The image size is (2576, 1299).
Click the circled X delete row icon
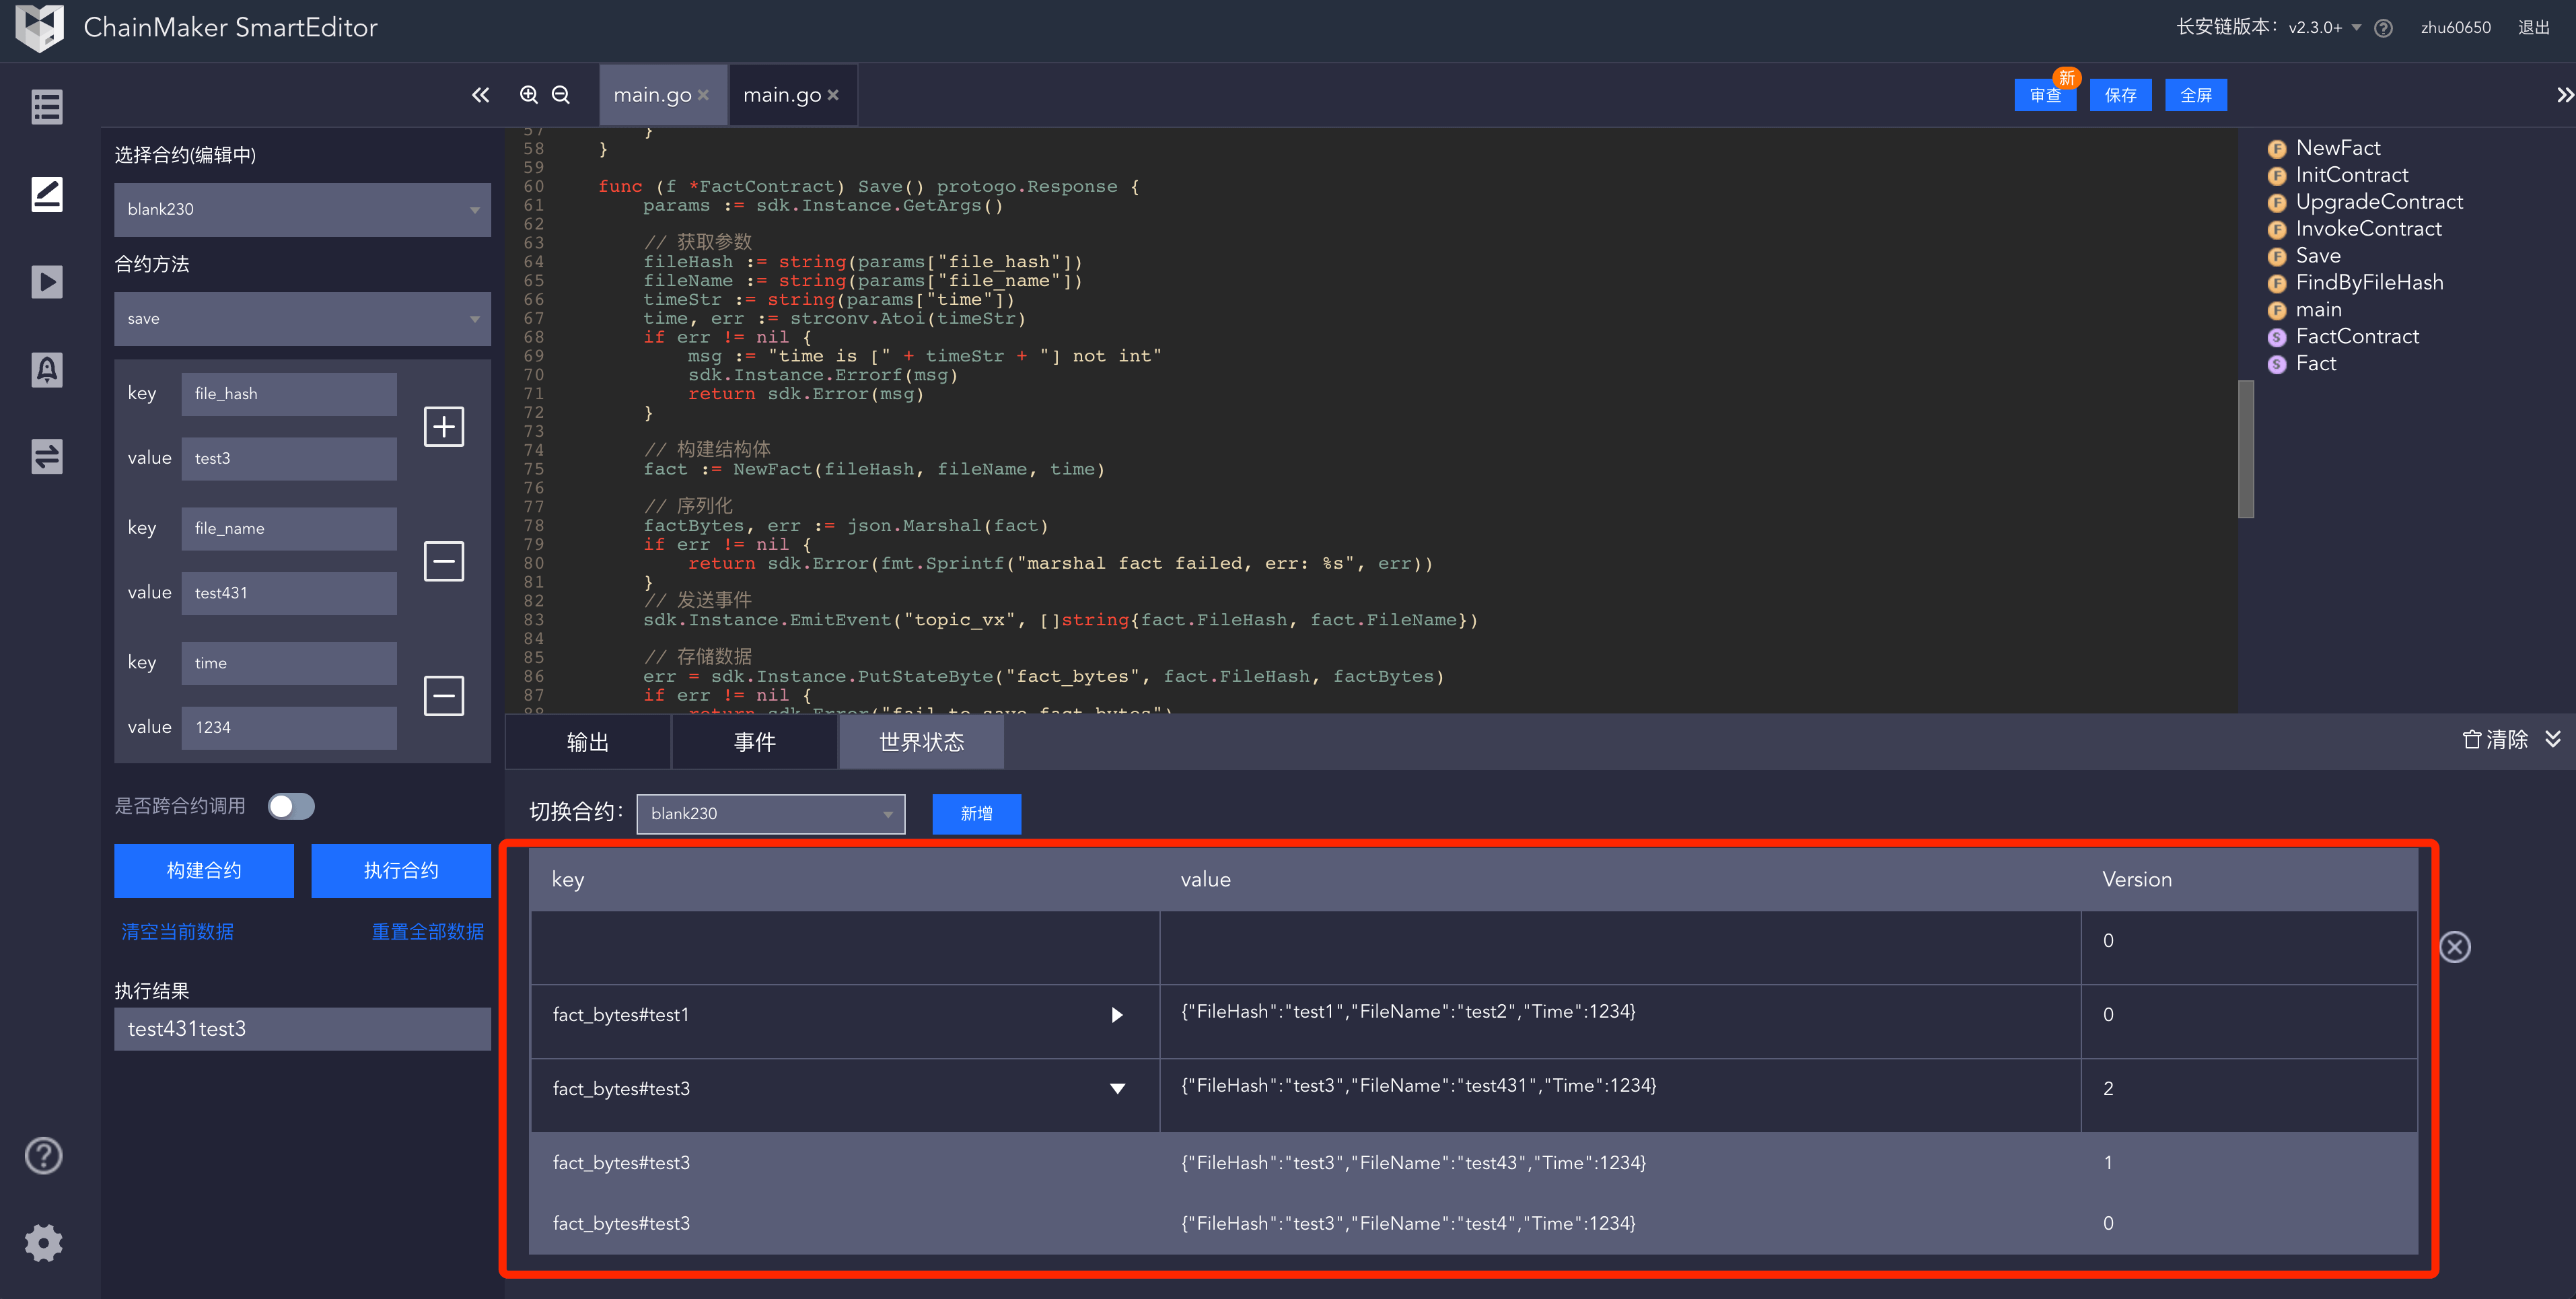coord(2455,947)
